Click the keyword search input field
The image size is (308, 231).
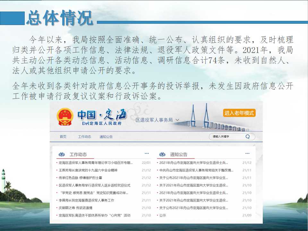(x=226, y=137)
